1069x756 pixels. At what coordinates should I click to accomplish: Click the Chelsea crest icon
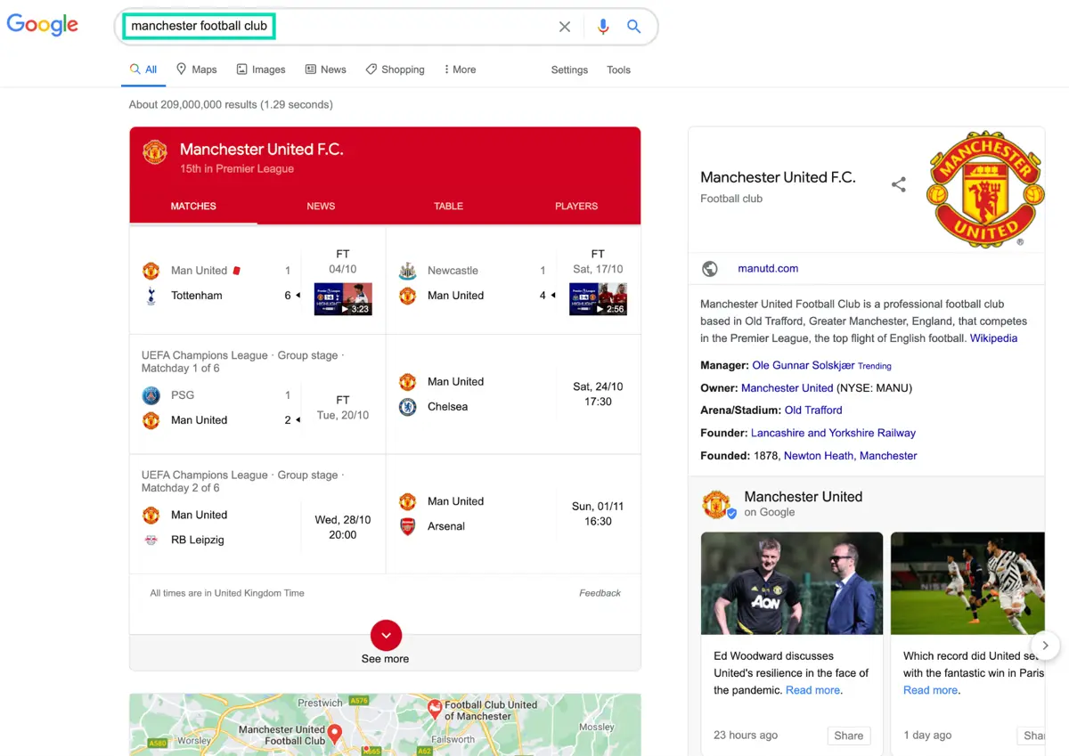click(407, 407)
